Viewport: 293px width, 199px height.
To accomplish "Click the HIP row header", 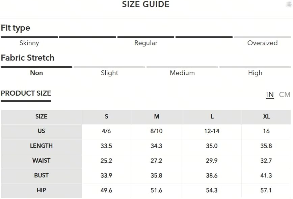I will [41, 190].
